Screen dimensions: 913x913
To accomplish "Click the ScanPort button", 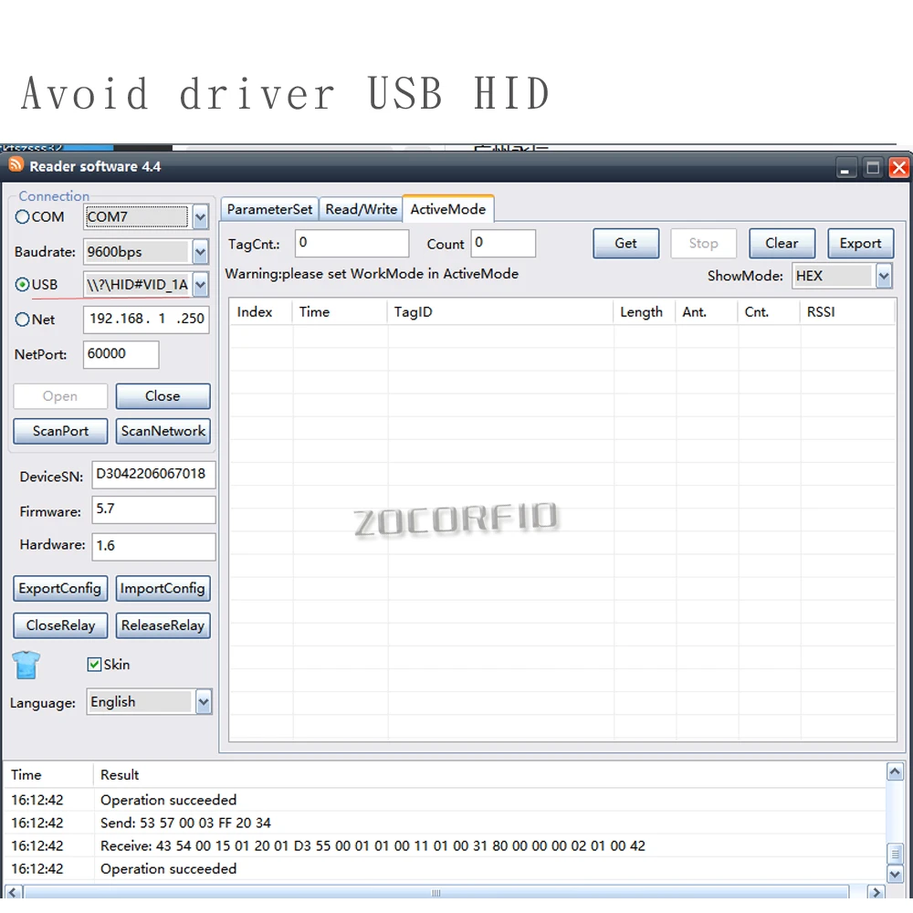I will (x=60, y=431).
